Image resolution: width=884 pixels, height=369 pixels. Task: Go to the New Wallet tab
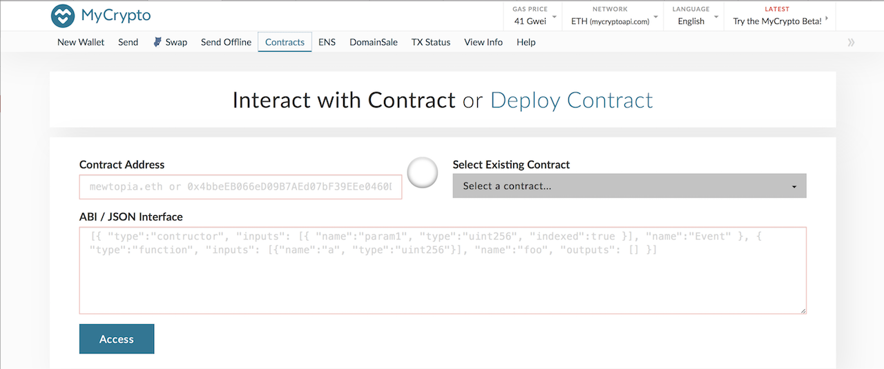click(x=81, y=42)
